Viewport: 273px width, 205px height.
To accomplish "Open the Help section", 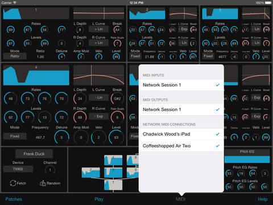I will coord(263,199).
